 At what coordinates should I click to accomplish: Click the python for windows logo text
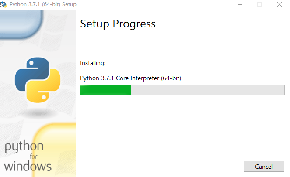pos(28,156)
